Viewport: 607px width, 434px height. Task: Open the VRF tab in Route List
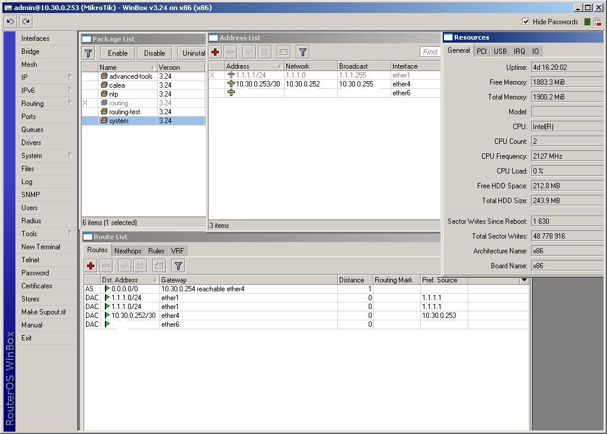coord(178,250)
